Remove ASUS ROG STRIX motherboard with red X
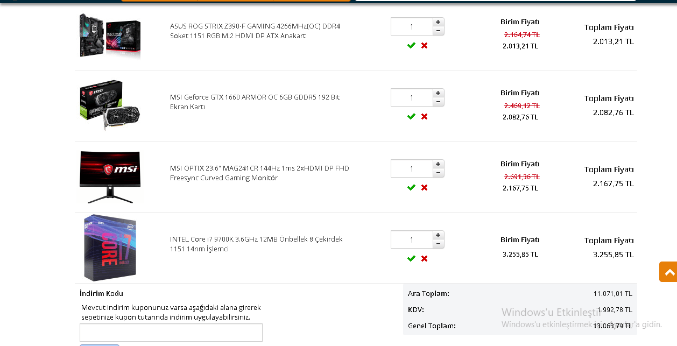This screenshot has height=346, width=677. [424, 46]
